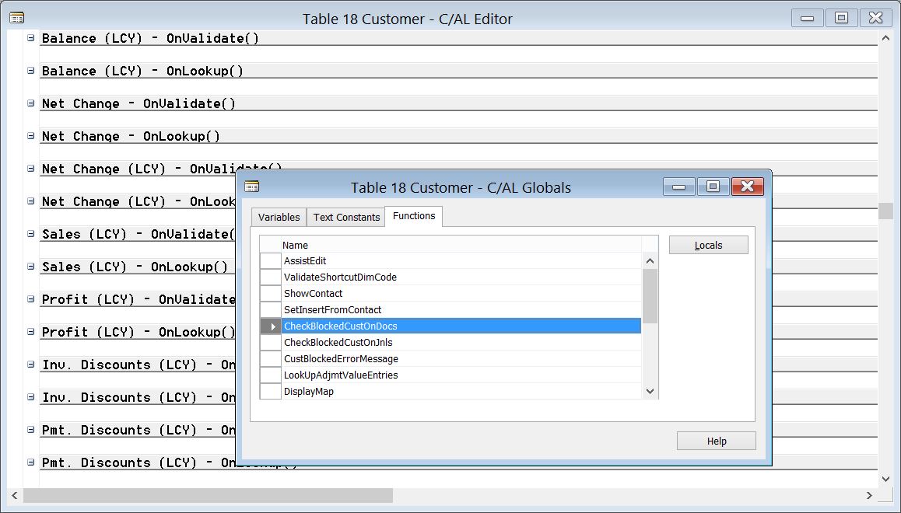Open Help in the C/AL Globals dialog

(717, 441)
